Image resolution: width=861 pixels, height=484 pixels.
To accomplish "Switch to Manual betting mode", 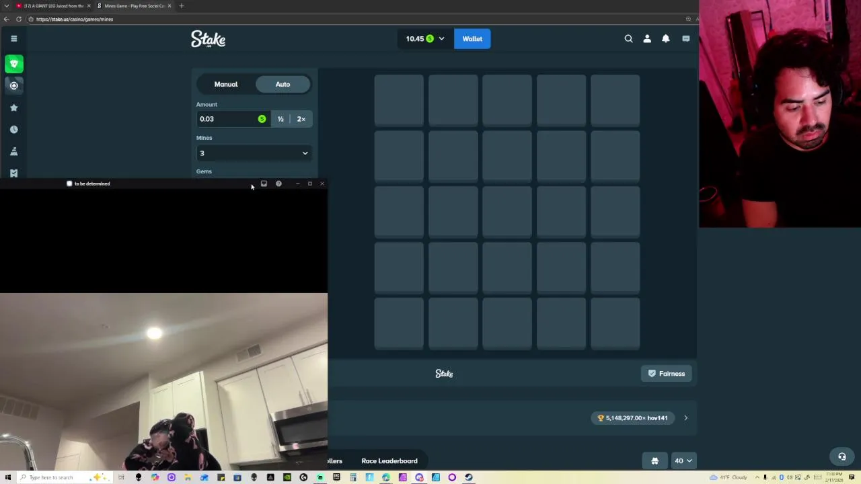I will click(x=226, y=84).
